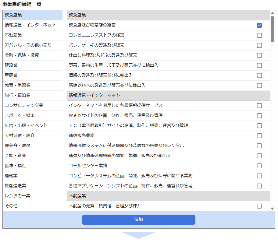
Task: Check コンビニエンスストアの経営 checkbox
Action: [x=259, y=35]
